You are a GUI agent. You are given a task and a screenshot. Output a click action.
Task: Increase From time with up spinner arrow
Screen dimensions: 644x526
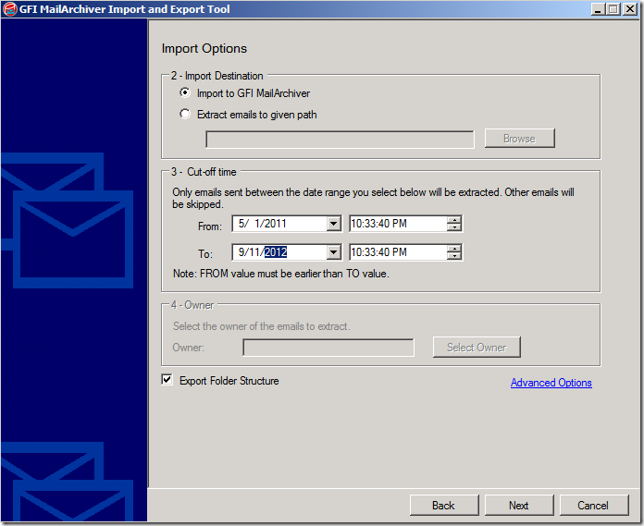coord(454,220)
